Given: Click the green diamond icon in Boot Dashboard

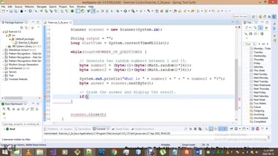Looking at the screenshot, I should 4,114.
